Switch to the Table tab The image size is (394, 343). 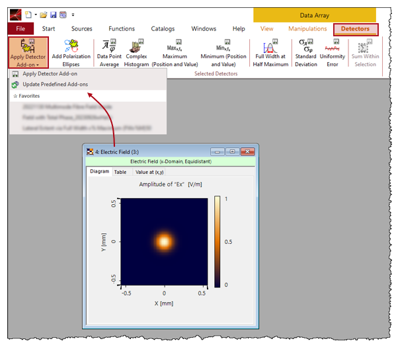point(120,172)
